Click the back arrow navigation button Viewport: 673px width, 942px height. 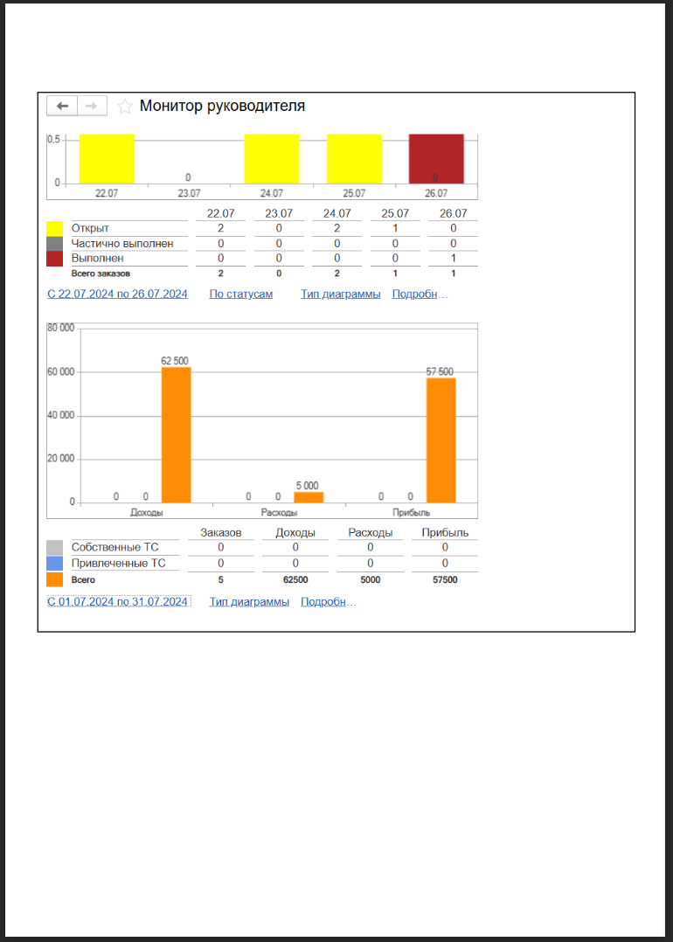tap(62, 106)
